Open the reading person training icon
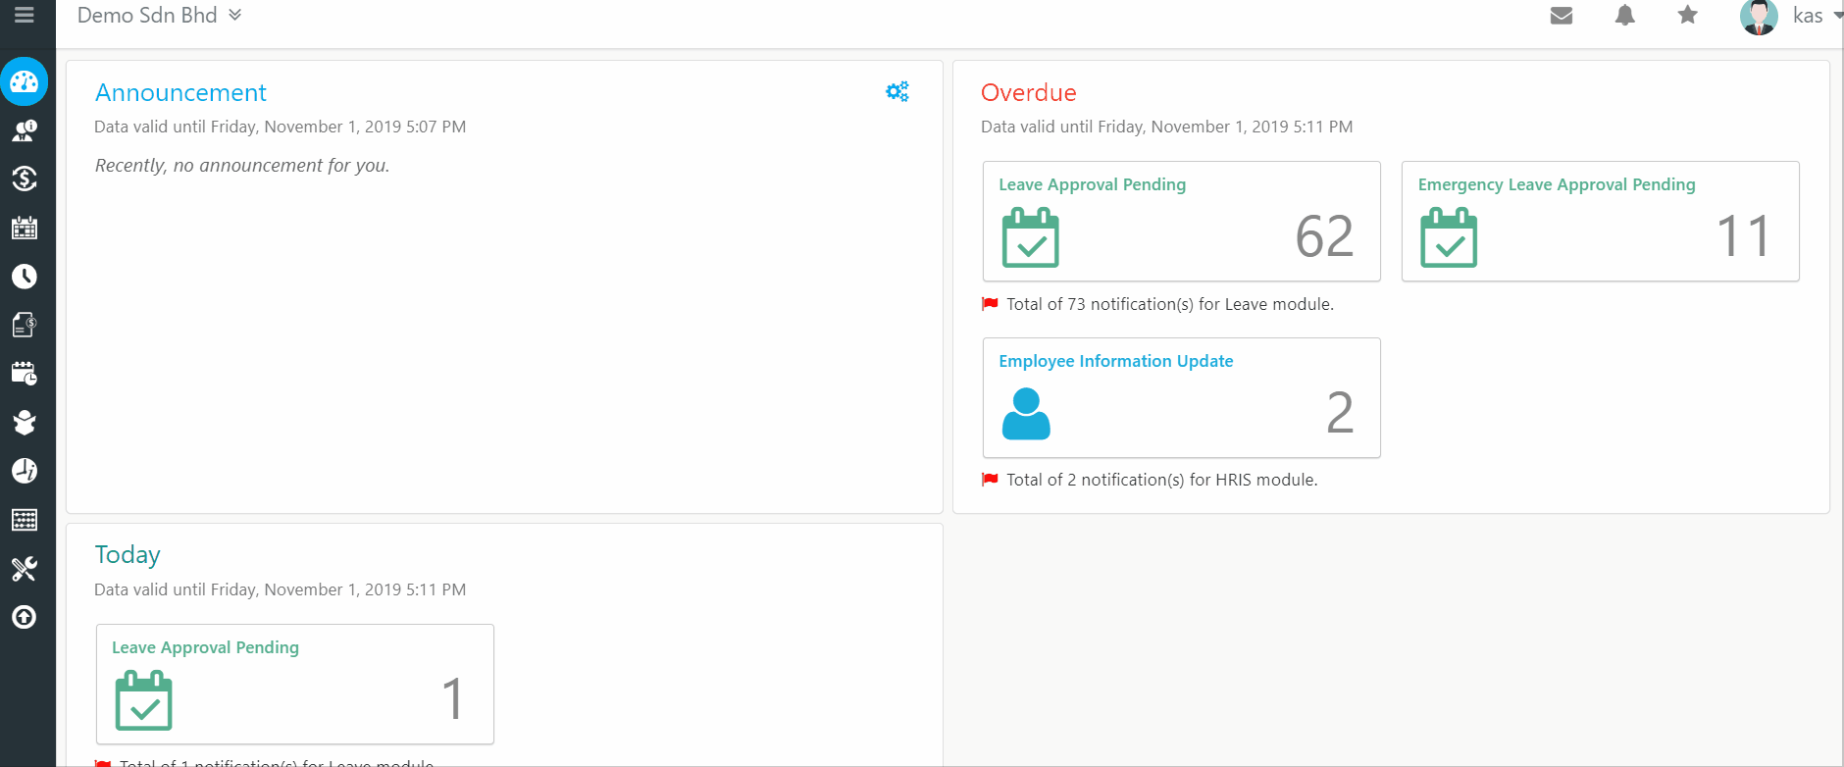Image resolution: width=1844 pixels, height=767 pixels. pyautogui.click(x=25, y=422)
